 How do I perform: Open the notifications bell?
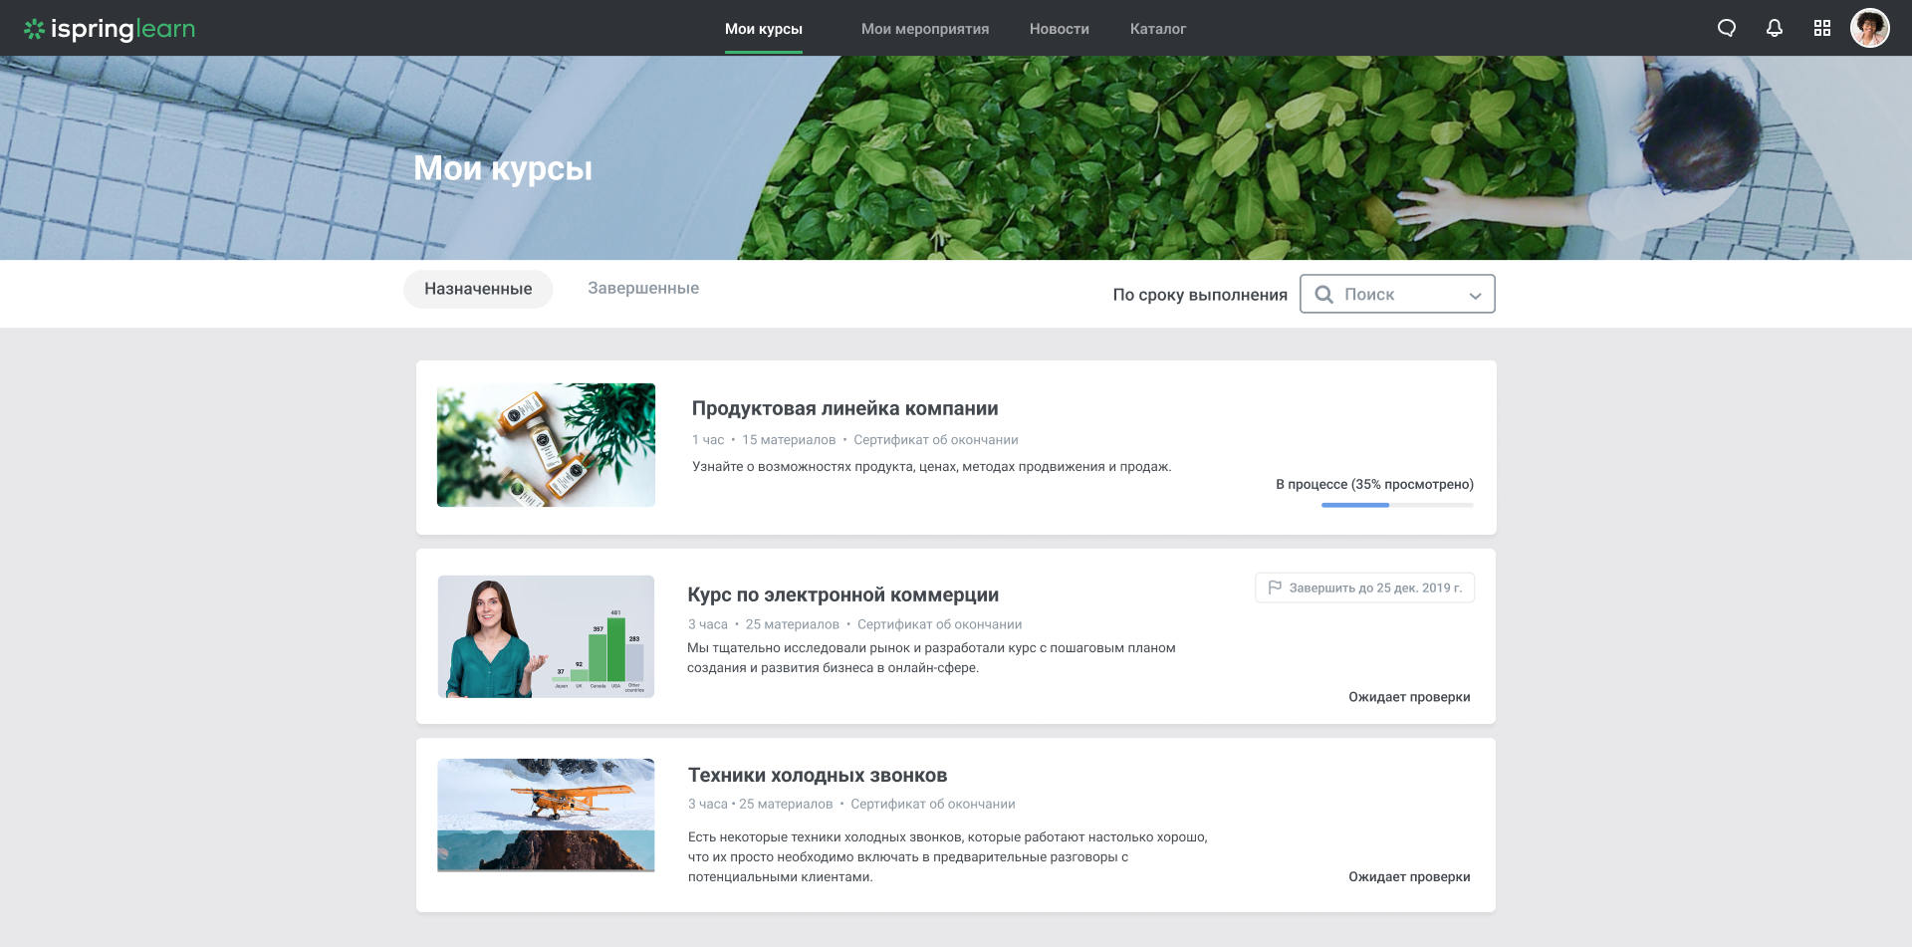click(x=1774, y=28)
